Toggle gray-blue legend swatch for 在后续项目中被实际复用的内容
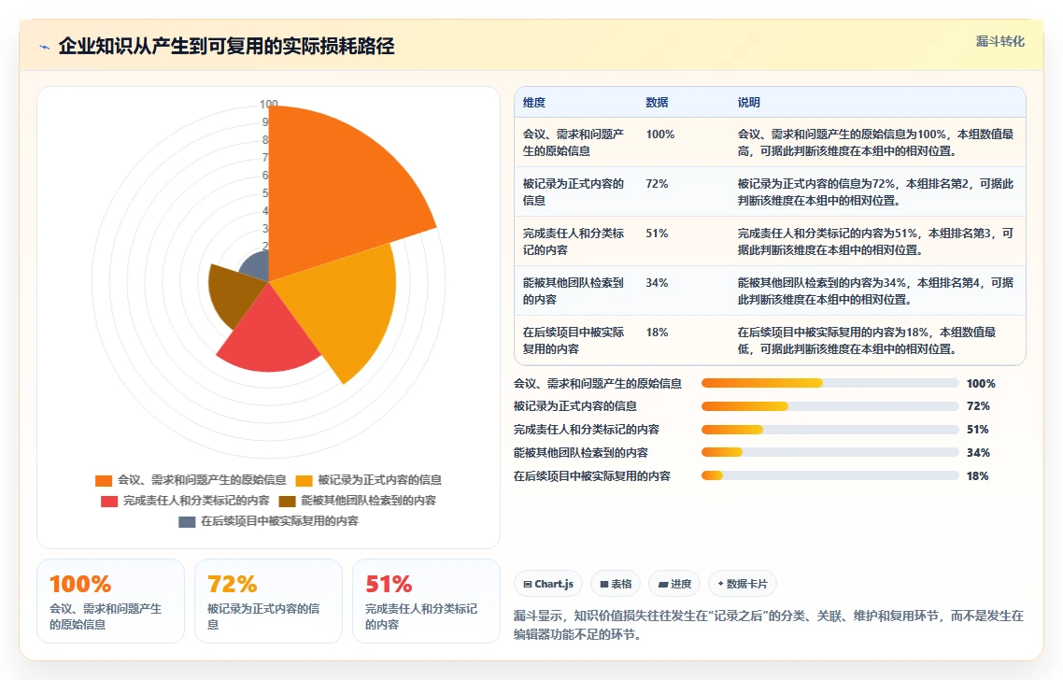The width and height of the screenshot is (1063, 680). point(187,521)
